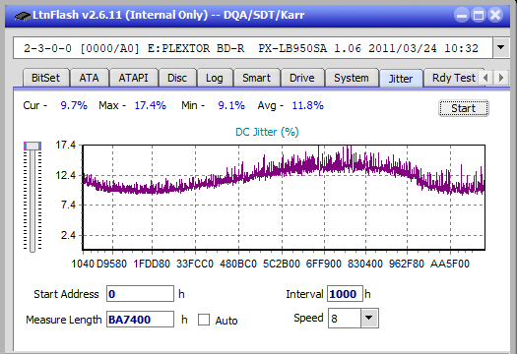The height and width of the screenshot is (354, 517).
Task: Open the Rdy Test tab
Action: pos(453,78)
